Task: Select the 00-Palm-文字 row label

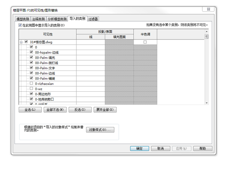Action: 45,68
